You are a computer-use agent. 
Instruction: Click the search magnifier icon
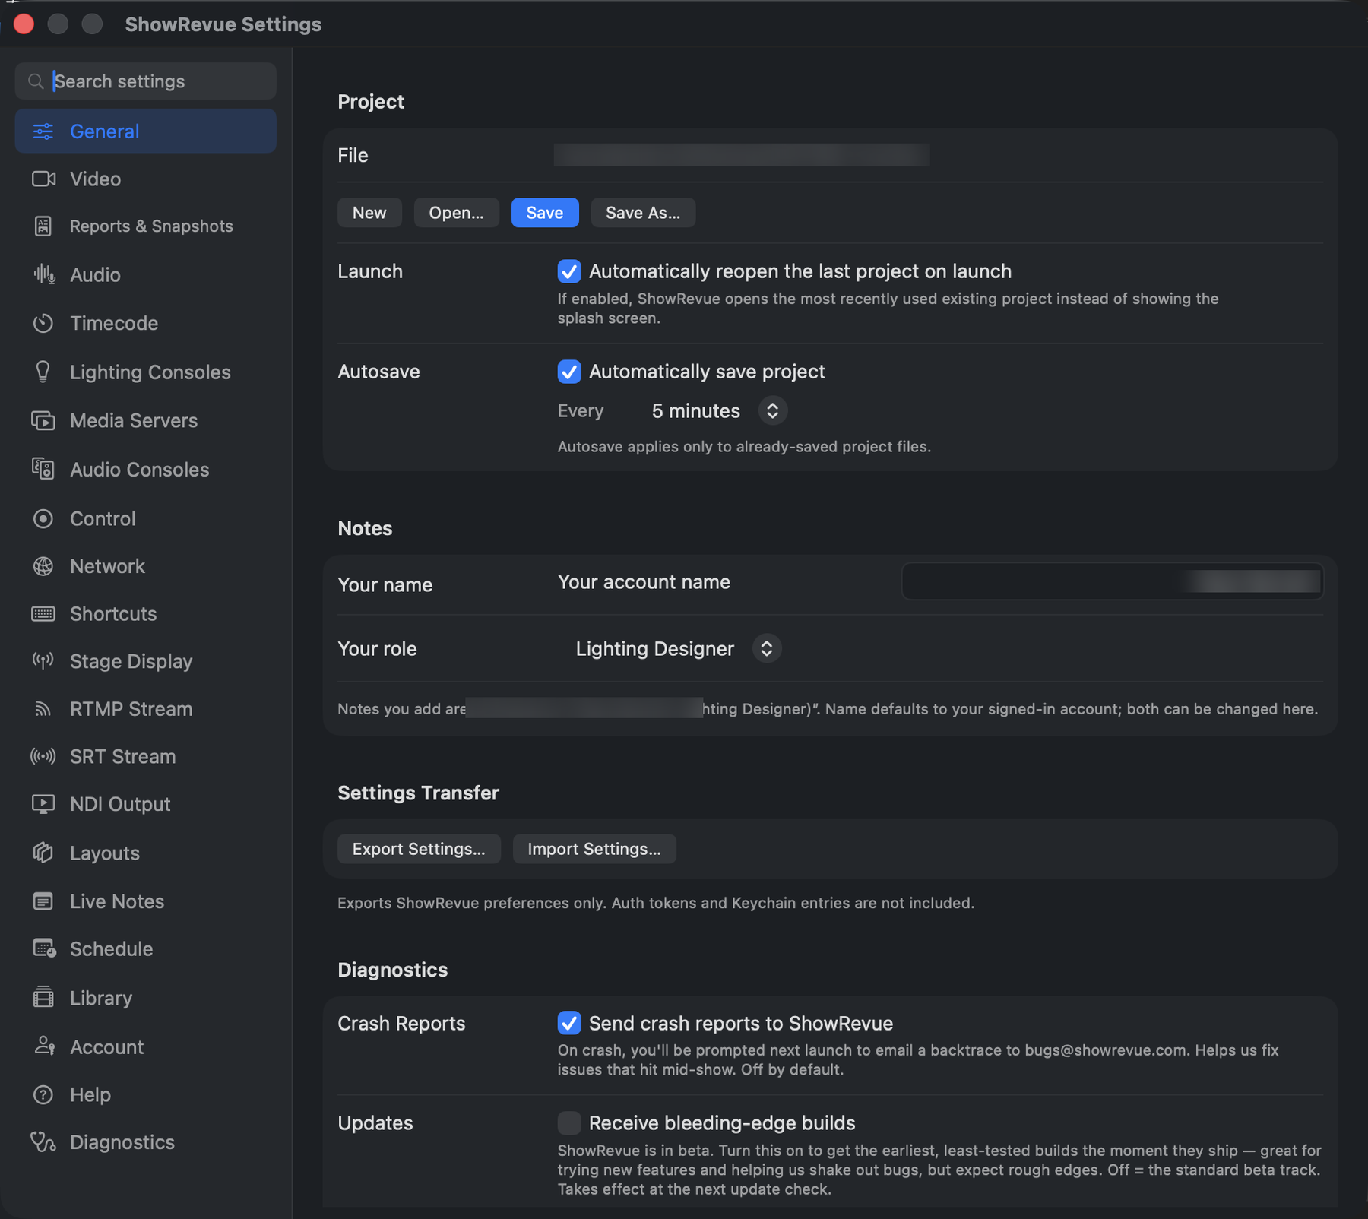(36, 81)
